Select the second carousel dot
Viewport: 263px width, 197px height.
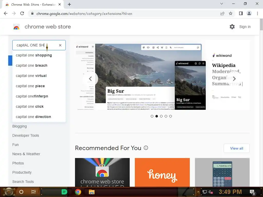coord(157,116)
